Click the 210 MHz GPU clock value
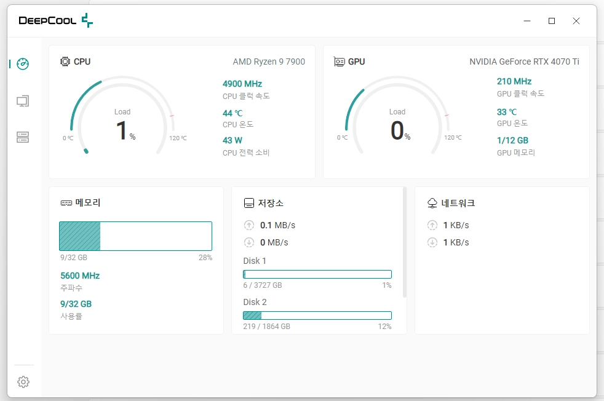This screenshot has width=604, height=401. coord(514,81)
